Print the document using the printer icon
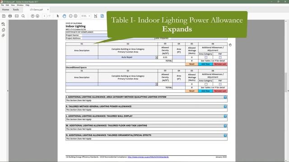289x162 pixels. click(10, 16)
